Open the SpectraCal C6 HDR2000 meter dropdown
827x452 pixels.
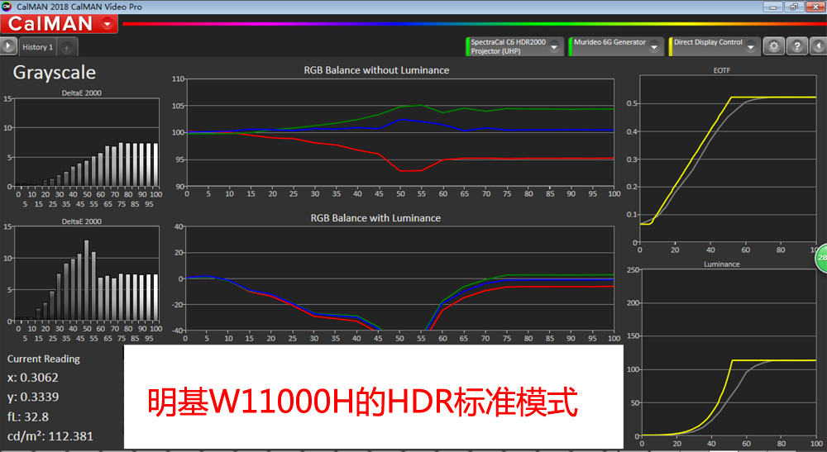[x=554, y=47]
